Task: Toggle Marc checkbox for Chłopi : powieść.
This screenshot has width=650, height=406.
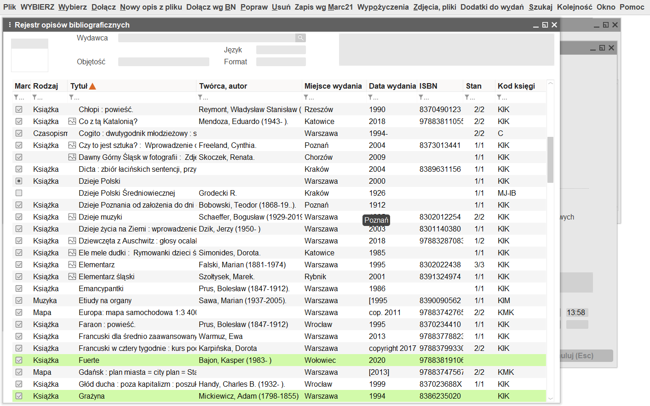Action: (x=19, y=109)
